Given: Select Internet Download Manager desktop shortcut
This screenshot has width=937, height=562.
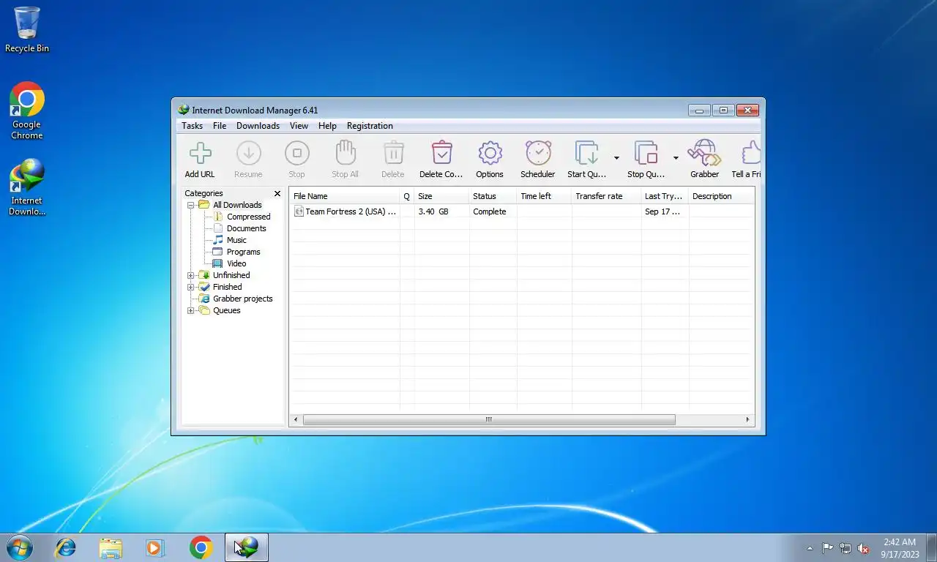Looking at the screenshot, I should (27, 188).
